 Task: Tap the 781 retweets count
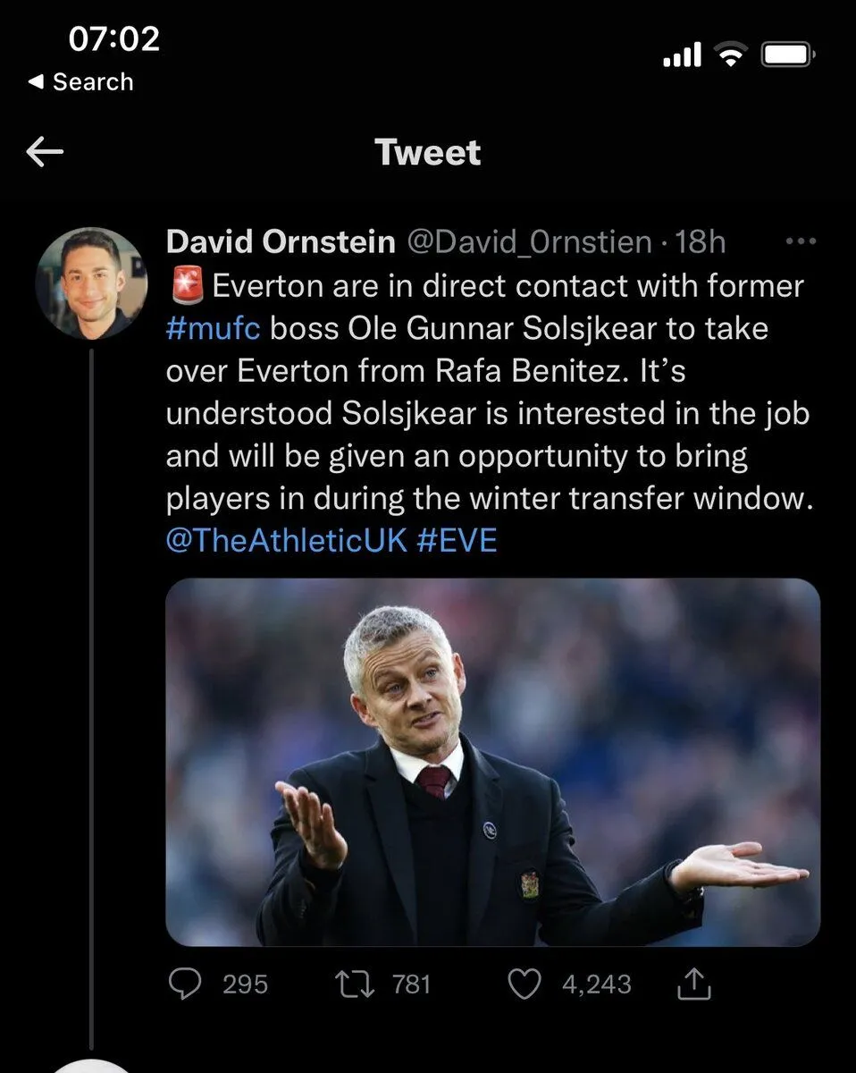(411, 984)
